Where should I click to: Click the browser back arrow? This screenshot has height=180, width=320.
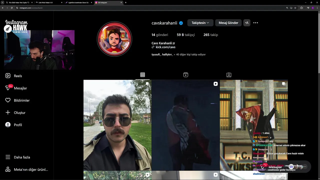pos(3,8)
